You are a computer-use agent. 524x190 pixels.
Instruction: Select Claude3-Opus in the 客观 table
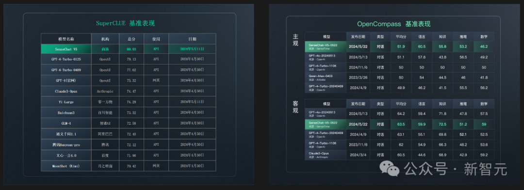(326, 155)
